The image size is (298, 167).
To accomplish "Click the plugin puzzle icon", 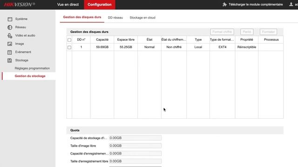I will (x=224, y=4).
